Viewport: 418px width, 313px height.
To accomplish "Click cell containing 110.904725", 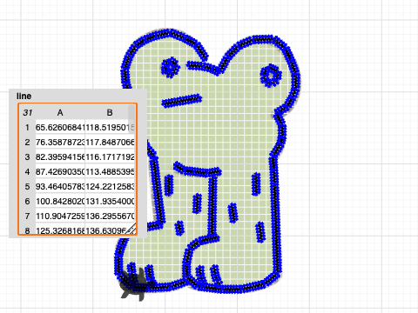I will (60, 216).
